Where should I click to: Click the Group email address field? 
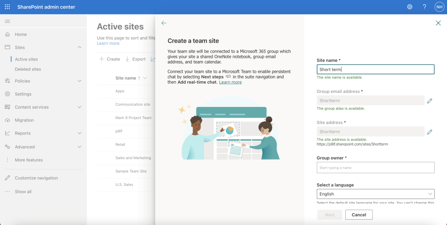point(371,100)
